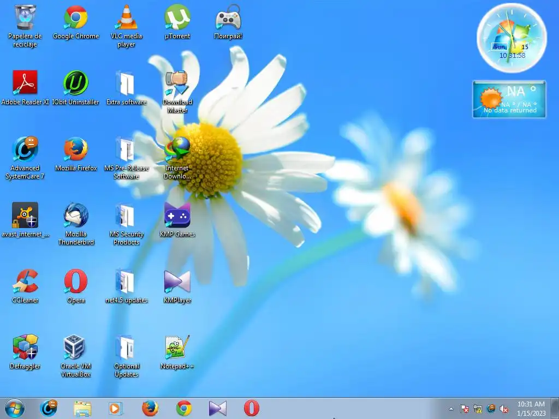Image resolution: width=559 pixels, height=419 pixels.
Task: Open Windows Media Player from the taskbar
Action: [116, 408]
